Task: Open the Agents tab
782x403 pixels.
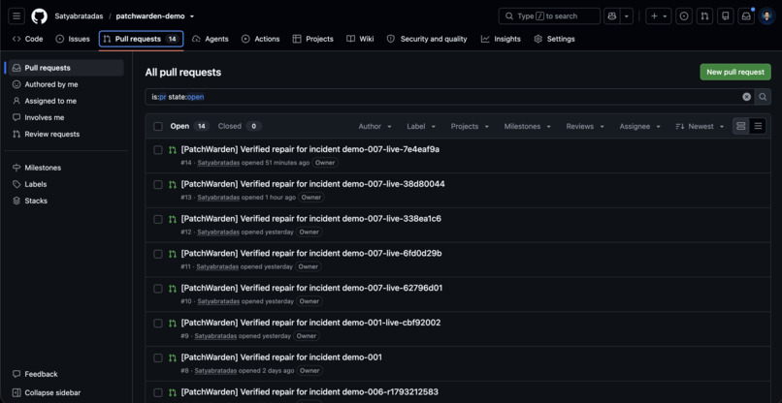Action: [x=210, y=39]
